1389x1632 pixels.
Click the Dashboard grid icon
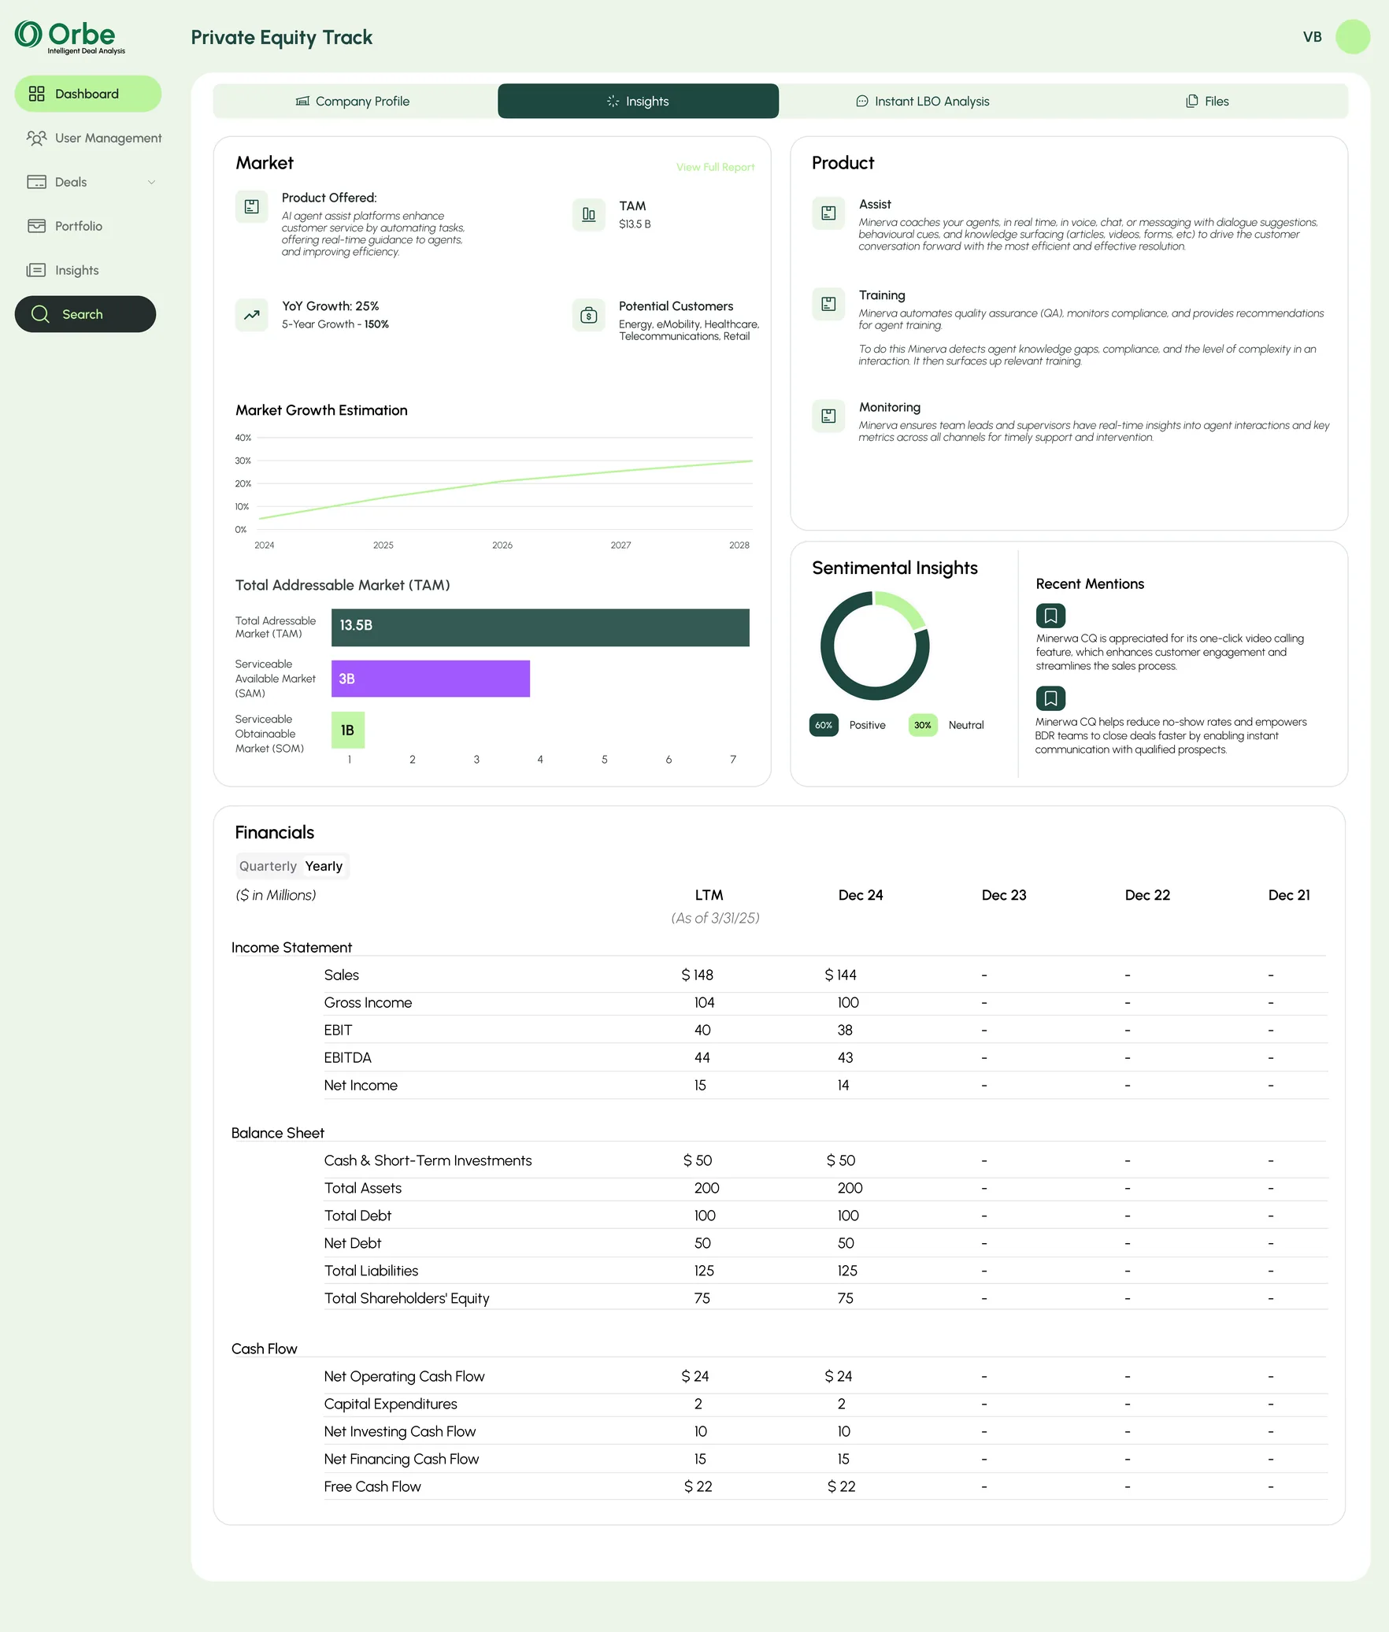tap(36, 94)
